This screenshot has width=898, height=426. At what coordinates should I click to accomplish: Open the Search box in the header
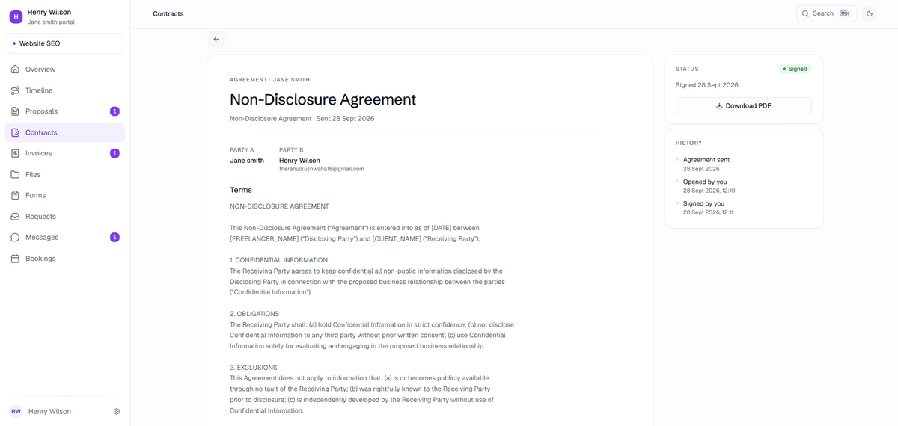(826, 13)
